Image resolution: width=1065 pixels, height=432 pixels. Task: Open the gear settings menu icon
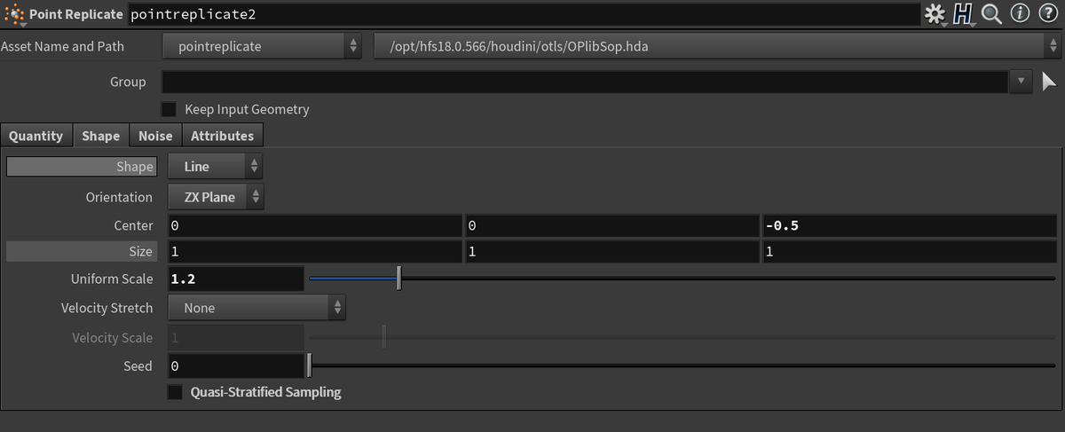(x=935, y=14)
